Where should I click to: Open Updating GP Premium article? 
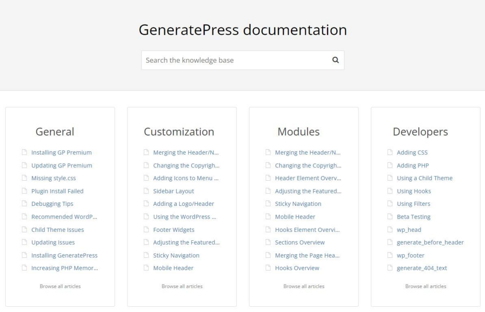click(x=62, y=165)
